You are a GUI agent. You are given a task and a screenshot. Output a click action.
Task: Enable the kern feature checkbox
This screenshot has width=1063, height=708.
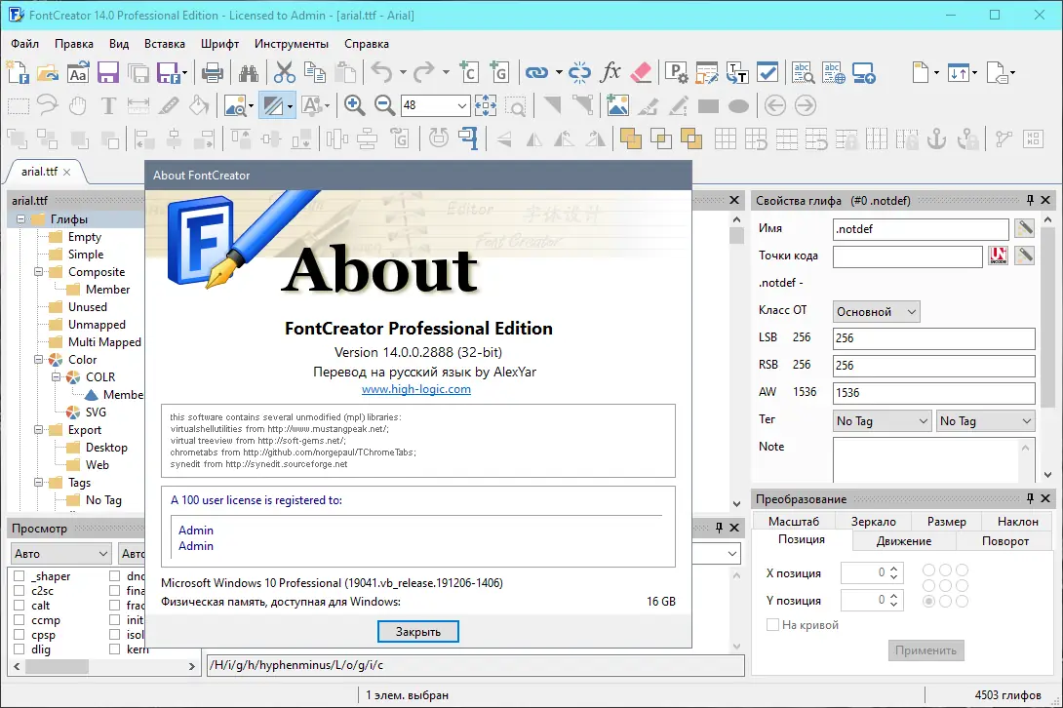(114, 649)
